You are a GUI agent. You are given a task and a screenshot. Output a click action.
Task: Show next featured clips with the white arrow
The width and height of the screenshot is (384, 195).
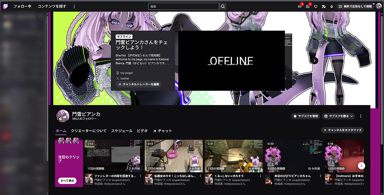coord(361,166)
